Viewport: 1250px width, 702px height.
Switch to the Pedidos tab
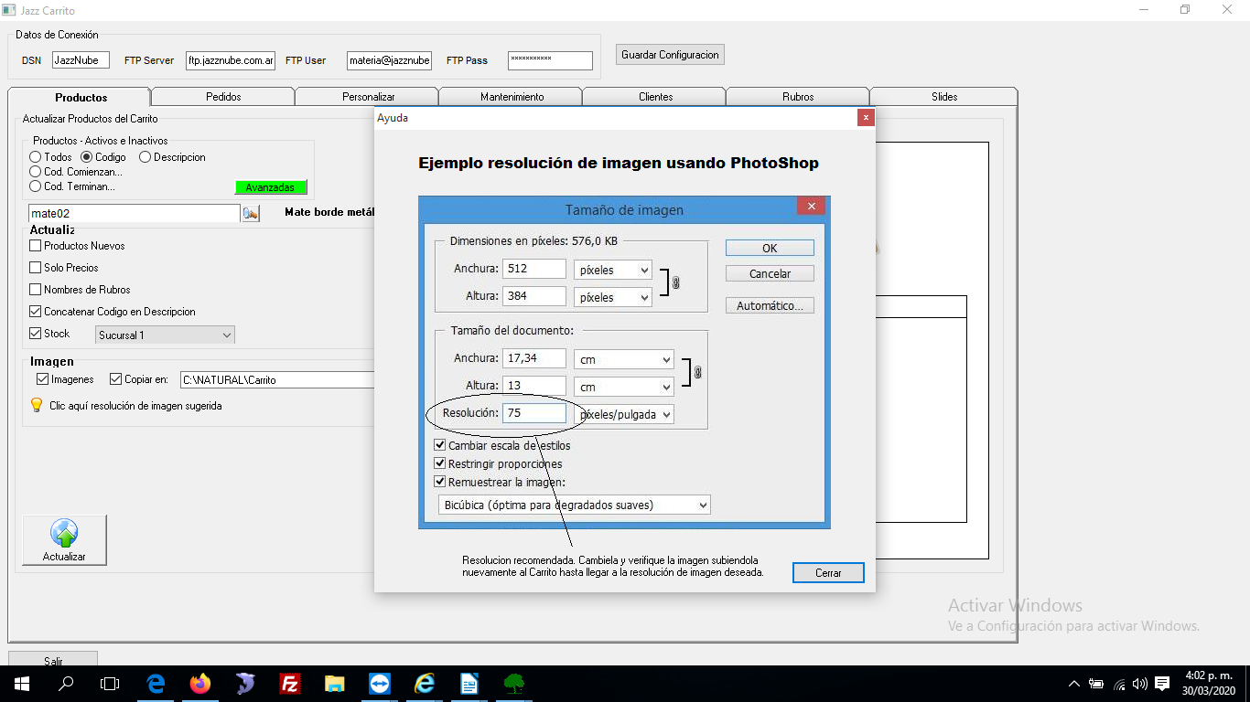[223, 97]
